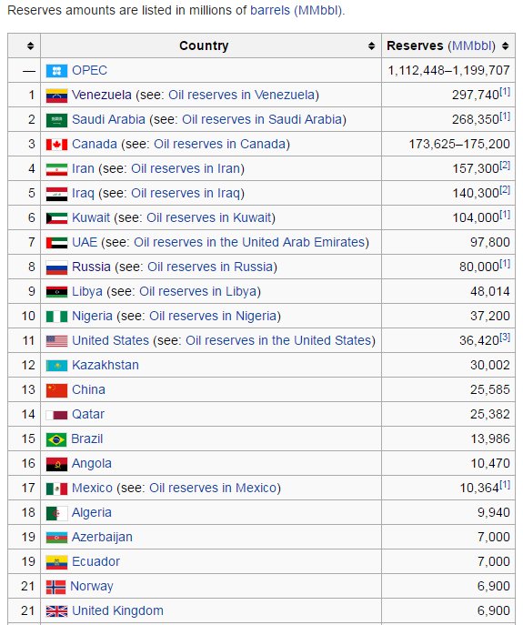Click the Angola flag icon

pyautogui.click(x=56, y=464)
